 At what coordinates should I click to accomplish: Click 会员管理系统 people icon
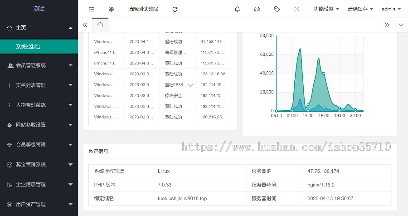[10, 65]
